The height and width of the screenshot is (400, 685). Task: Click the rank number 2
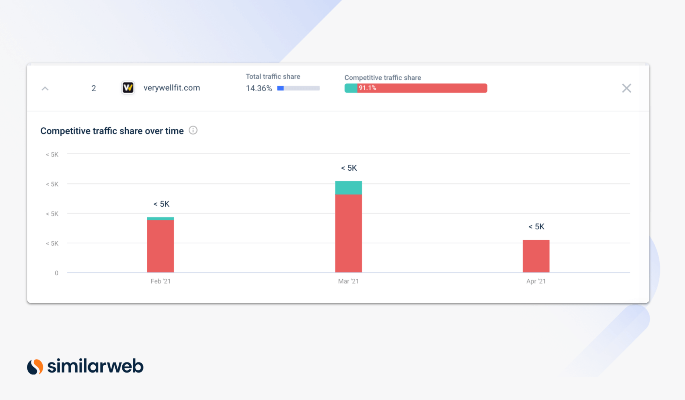pyautogui.click(x=94, y=88)
